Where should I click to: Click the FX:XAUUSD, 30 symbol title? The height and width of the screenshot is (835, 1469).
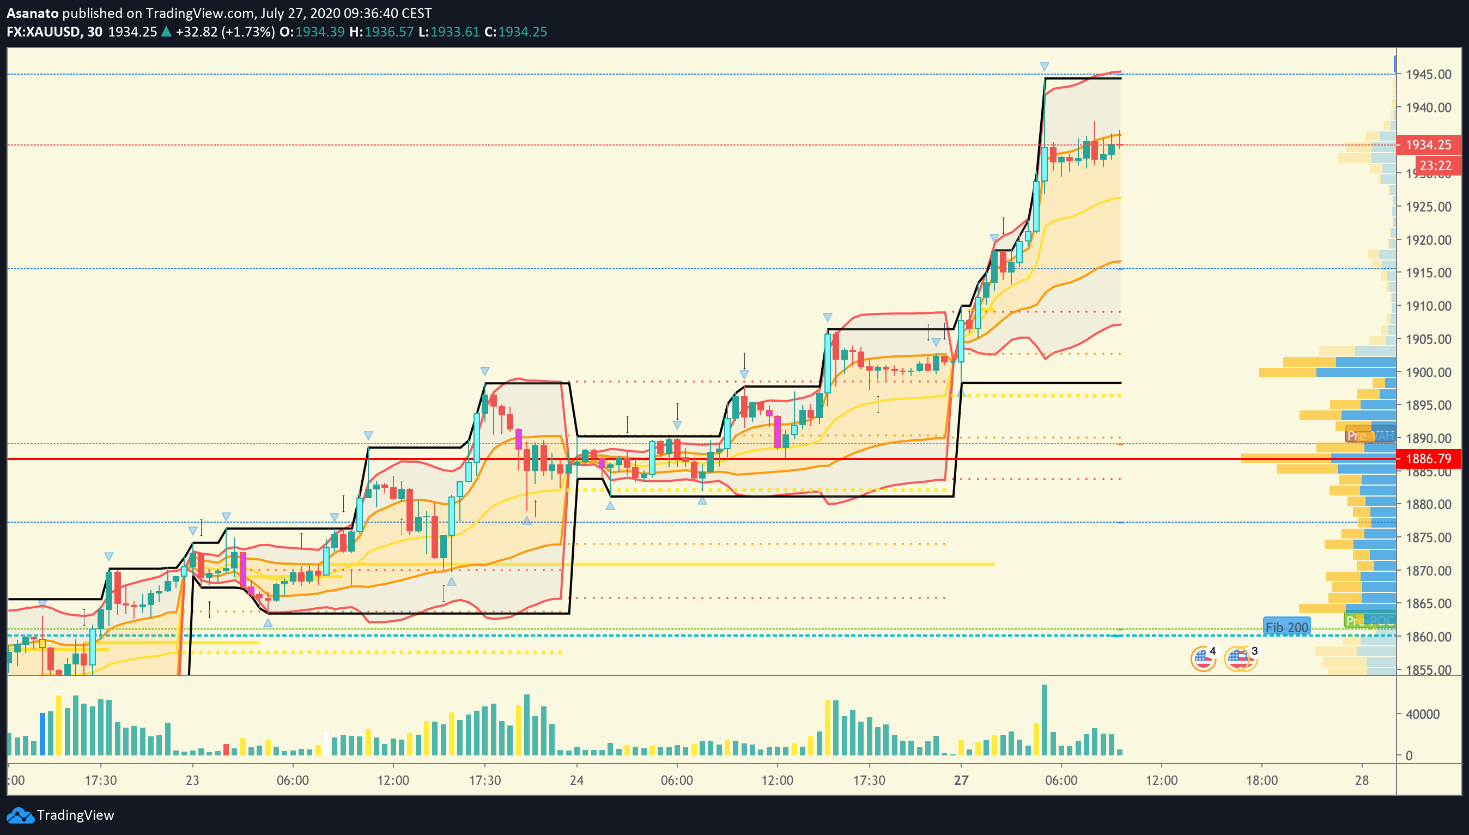tap(54, 32)
